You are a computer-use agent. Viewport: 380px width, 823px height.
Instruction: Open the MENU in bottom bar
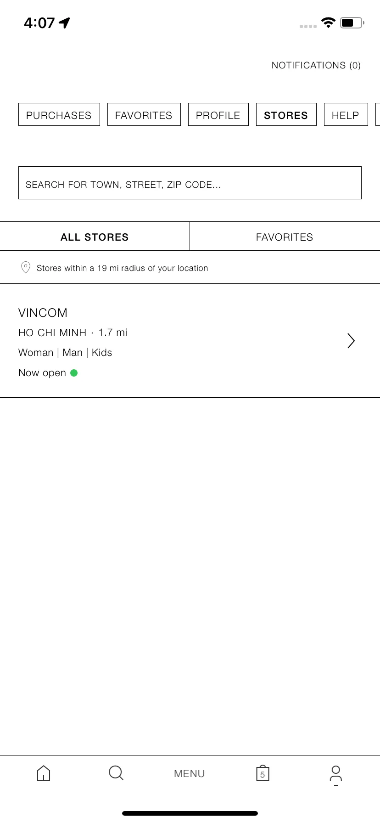(x=189, y=773)
